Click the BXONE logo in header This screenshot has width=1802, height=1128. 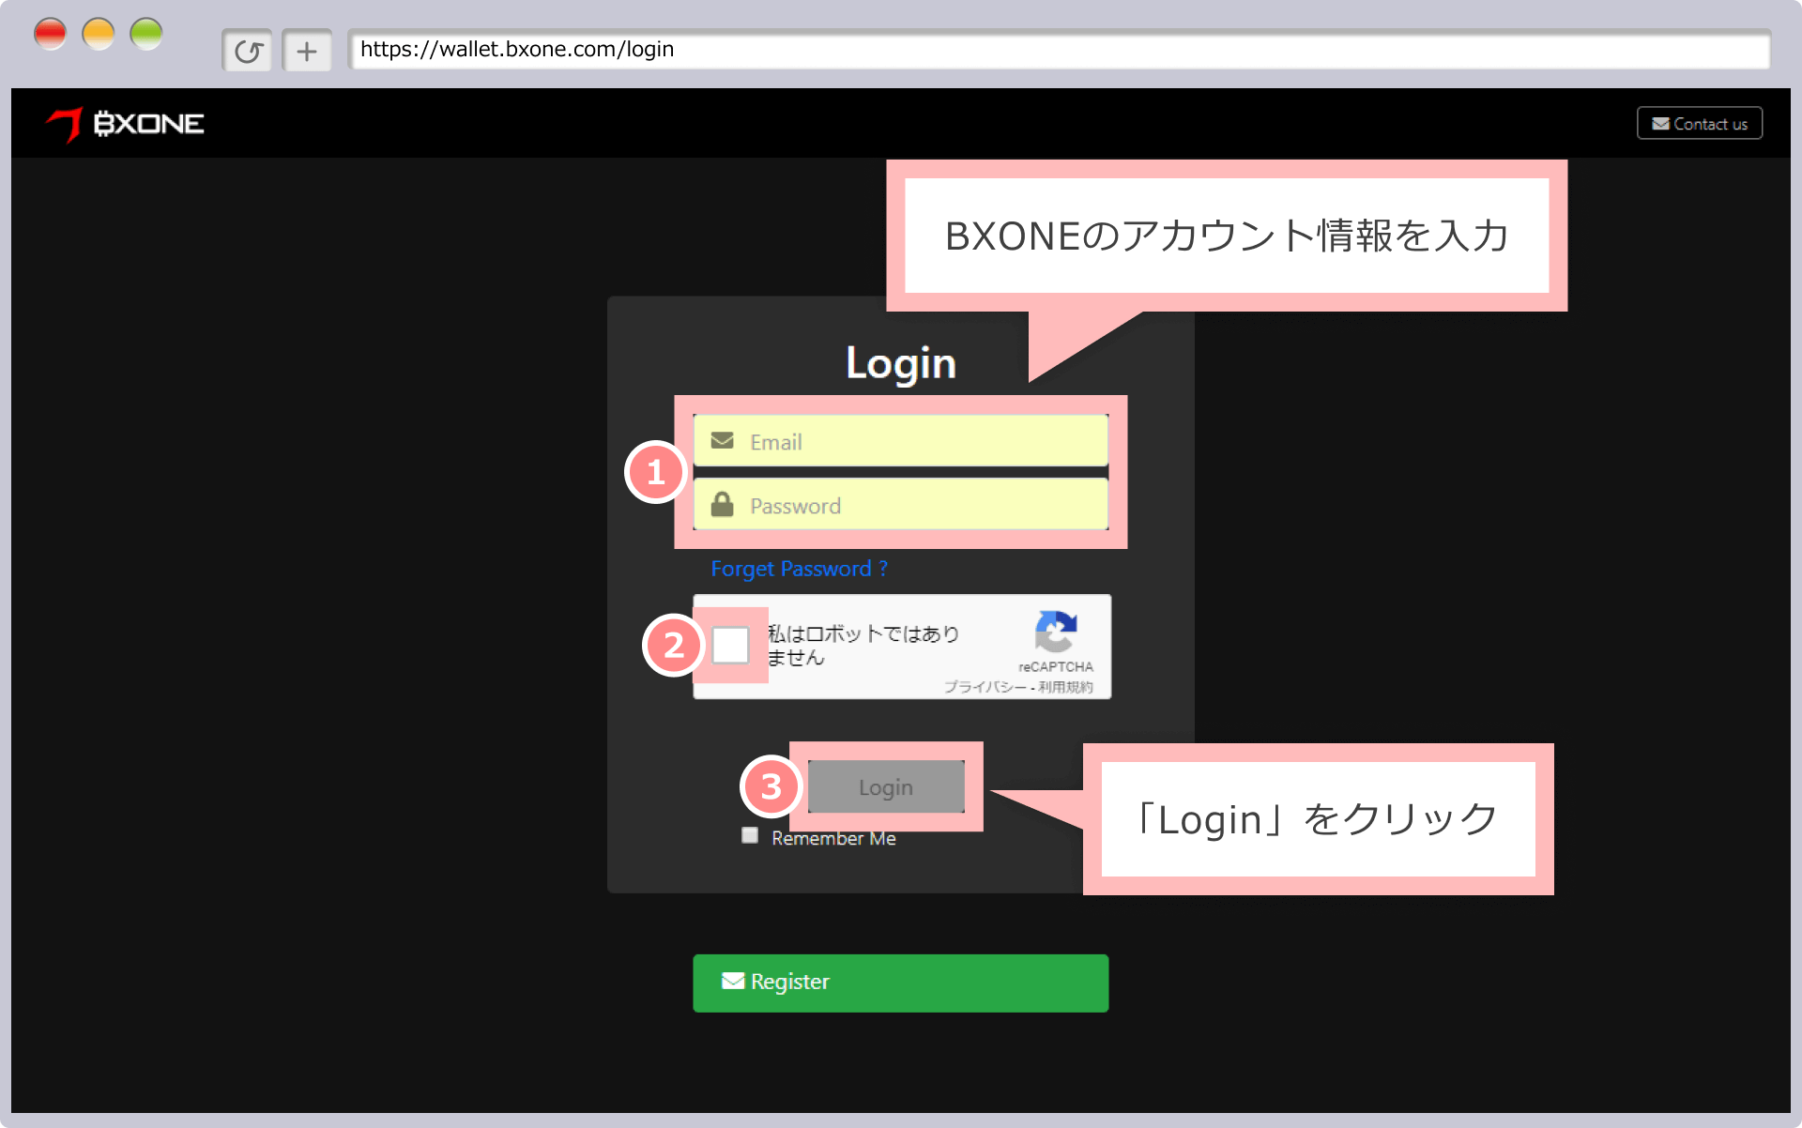click(x=126, y=124)
